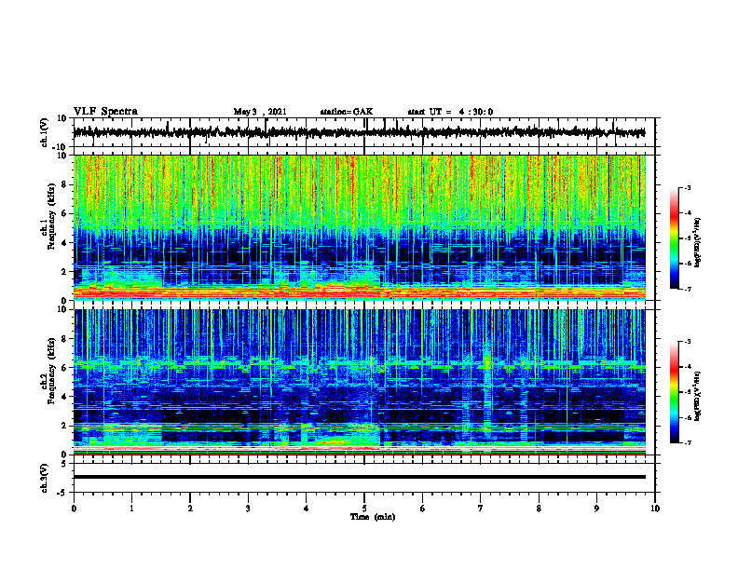Screen dimensions: 738x570
Task: Click the "5" tick on ch.3(V) axis
Action: point(65,464)
